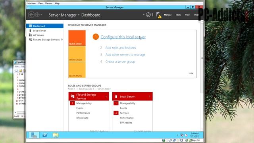Viewport: 254px width, 143px height.
Task: Click Performance under Local Server tile
Action: (x=127, y=118)
